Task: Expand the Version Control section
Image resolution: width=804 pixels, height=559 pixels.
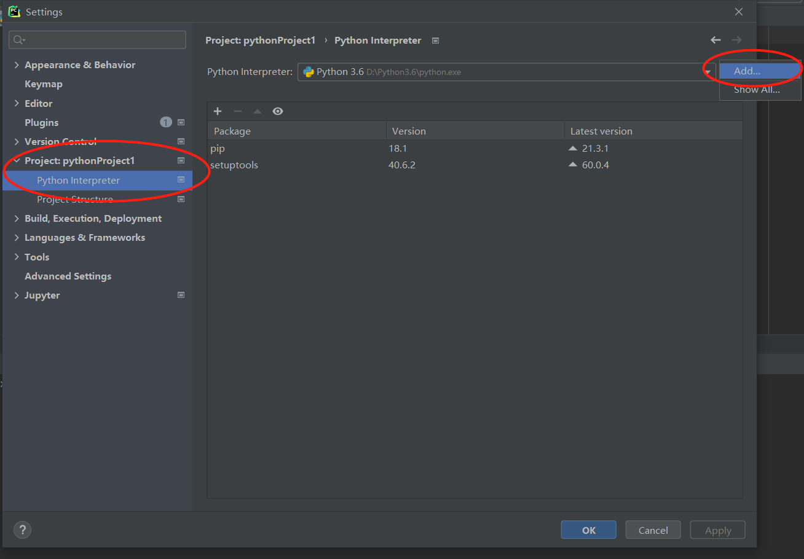Action: pyautogui.click(x=17, y=141)
